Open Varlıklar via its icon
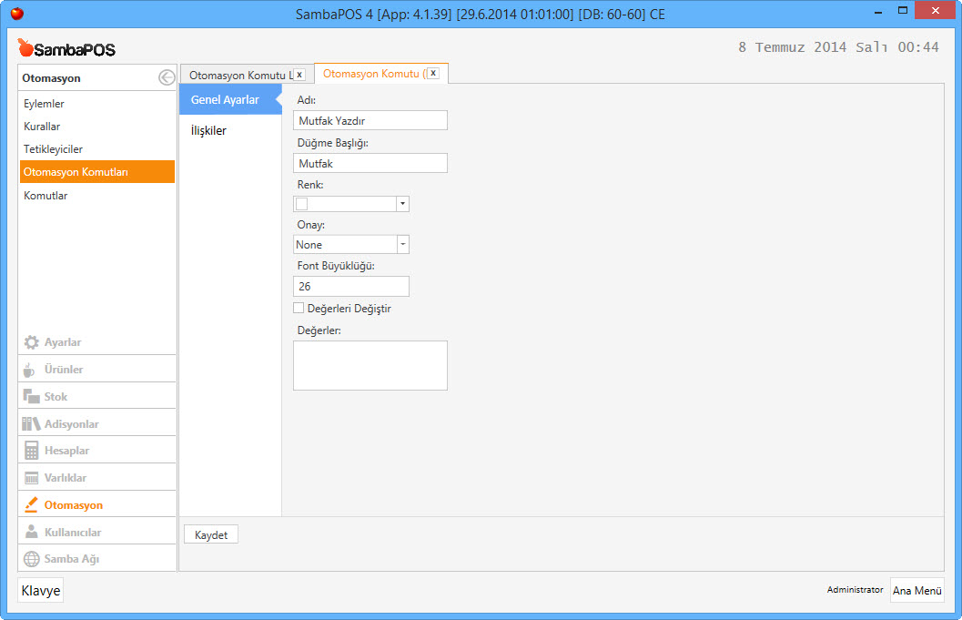This screenshot has width=962, height=620. pyautogui.click(x=31, y=478)
